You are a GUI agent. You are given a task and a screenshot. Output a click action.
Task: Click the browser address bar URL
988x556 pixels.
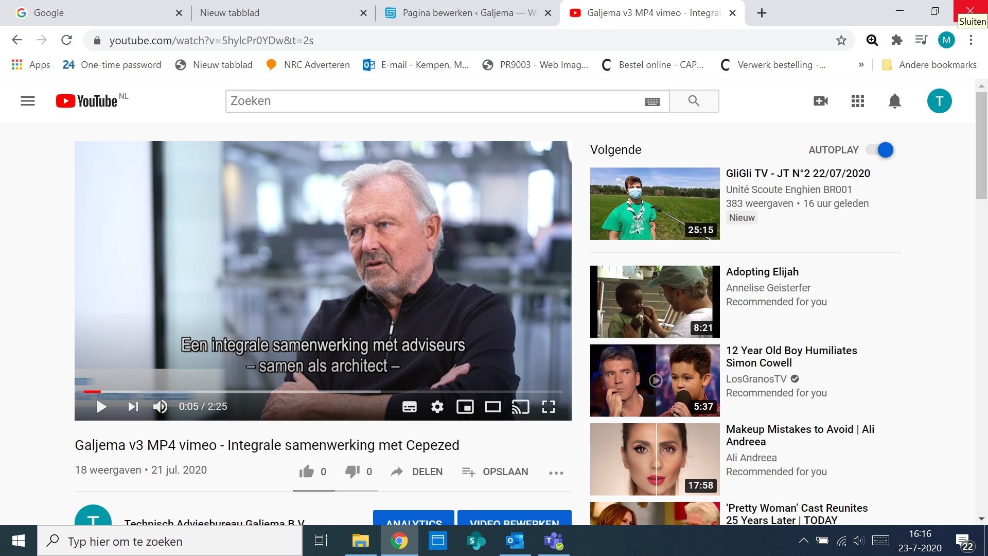click(211, 40)
